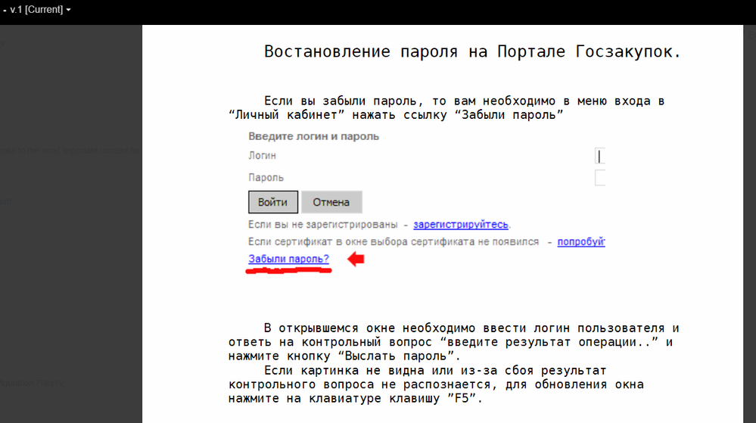Focus the Пароль input field
Screen dimensions: 756x423
click(x=600, y=178)
